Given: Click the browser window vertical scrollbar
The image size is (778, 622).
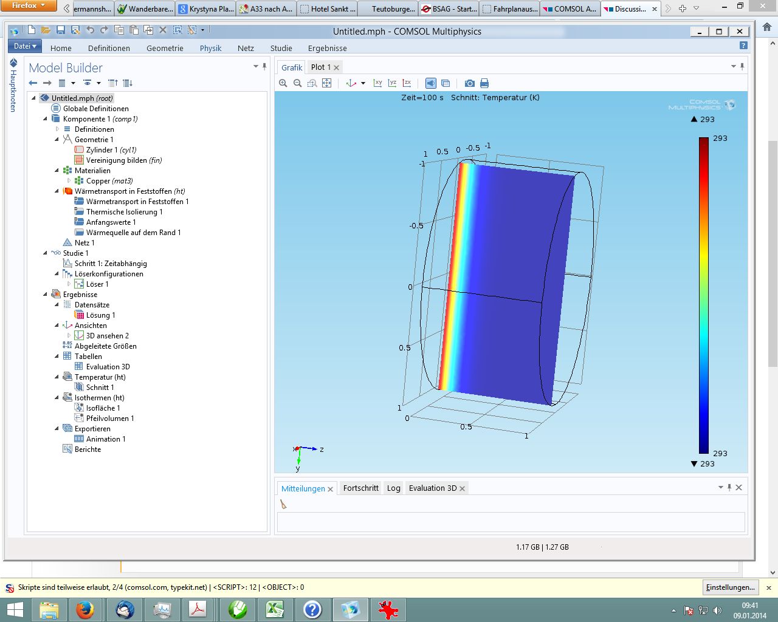Looking at the screenshot, I should [x=773, y=254].
